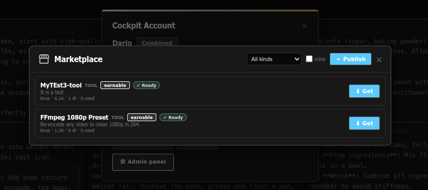Get the FFmpeg 1080p Preset

[x=364, y=123]
